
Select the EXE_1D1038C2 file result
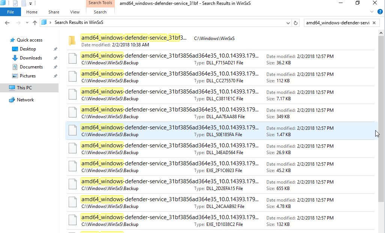221,220
